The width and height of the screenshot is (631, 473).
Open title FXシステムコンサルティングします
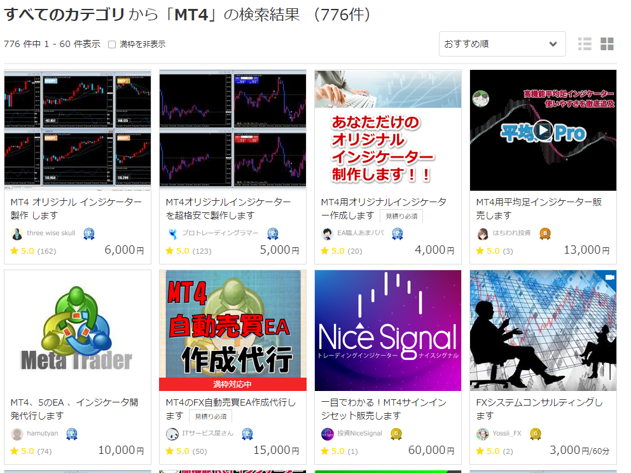coord(539,409)
